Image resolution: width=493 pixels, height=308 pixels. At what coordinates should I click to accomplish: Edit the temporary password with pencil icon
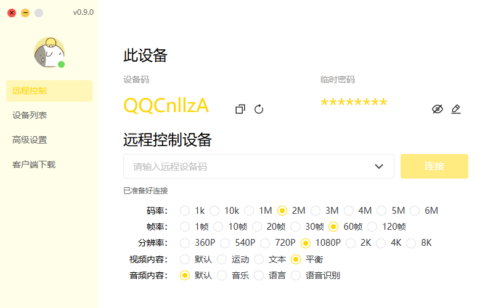456,109
